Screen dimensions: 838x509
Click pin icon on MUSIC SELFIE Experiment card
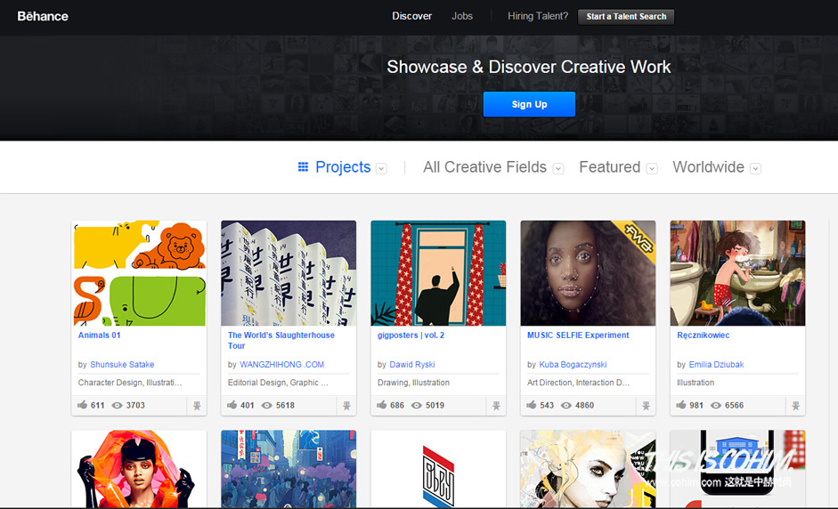pos(646,406)
